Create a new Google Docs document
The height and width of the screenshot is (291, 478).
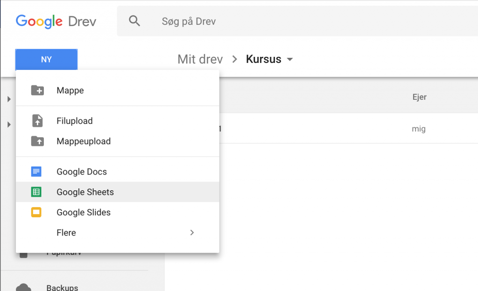tap(117, 172)
